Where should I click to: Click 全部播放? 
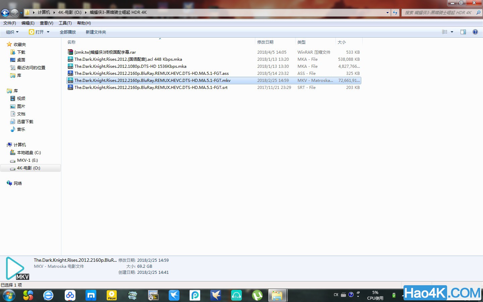[x=68, y=32]
